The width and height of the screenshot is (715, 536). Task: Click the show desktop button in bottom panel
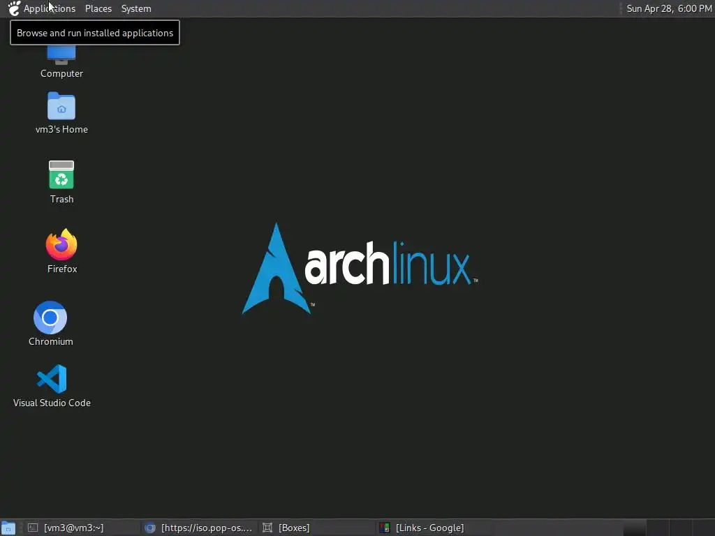(8, 528)
